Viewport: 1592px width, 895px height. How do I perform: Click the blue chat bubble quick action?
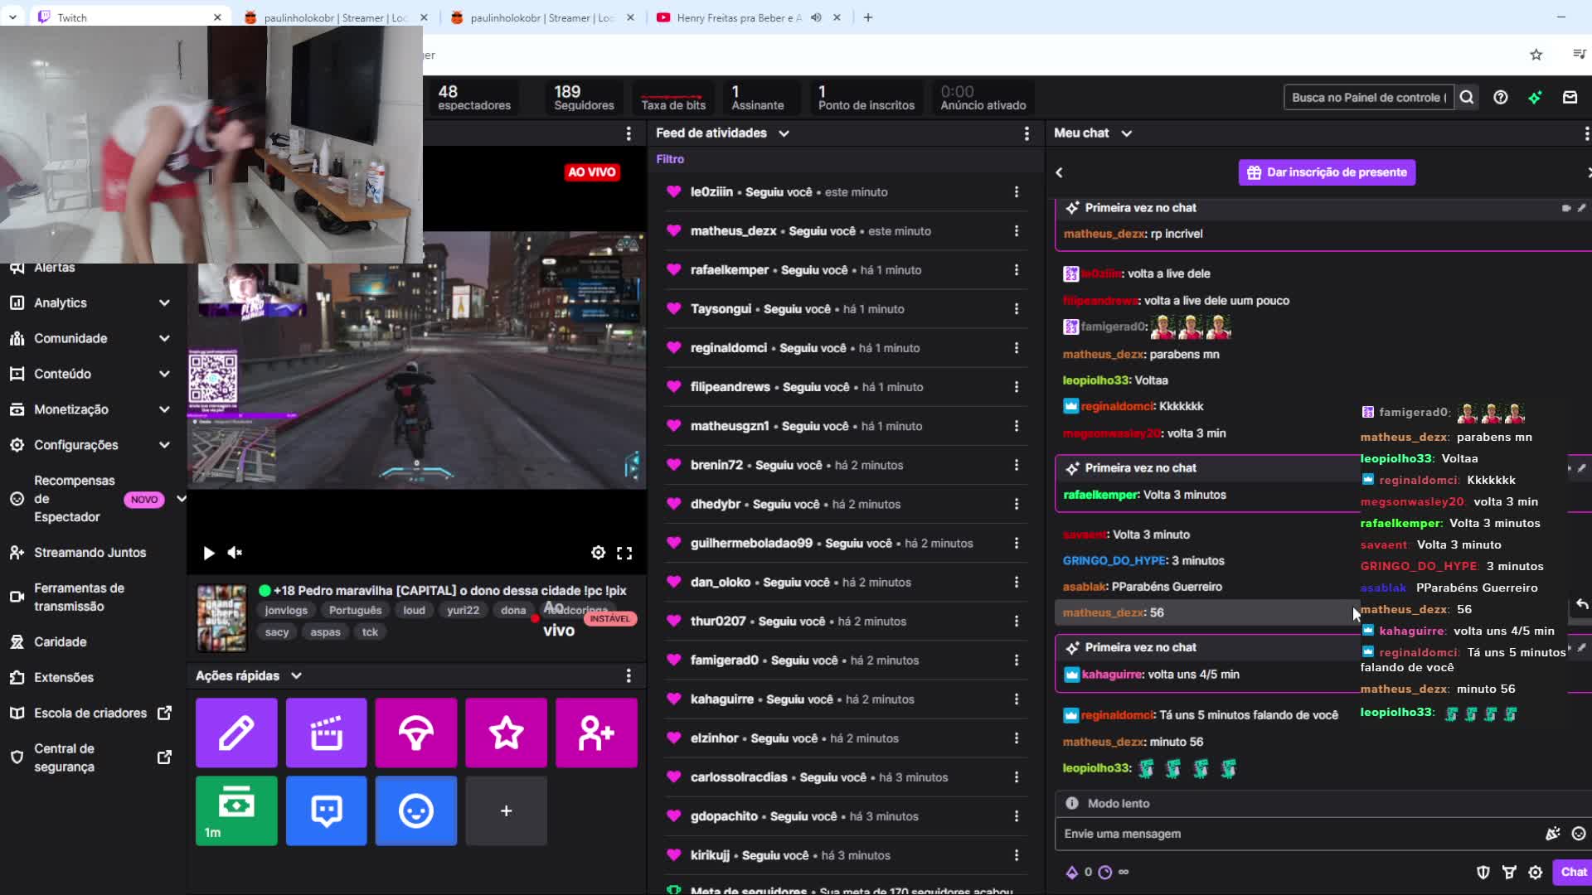pos(327,810)
